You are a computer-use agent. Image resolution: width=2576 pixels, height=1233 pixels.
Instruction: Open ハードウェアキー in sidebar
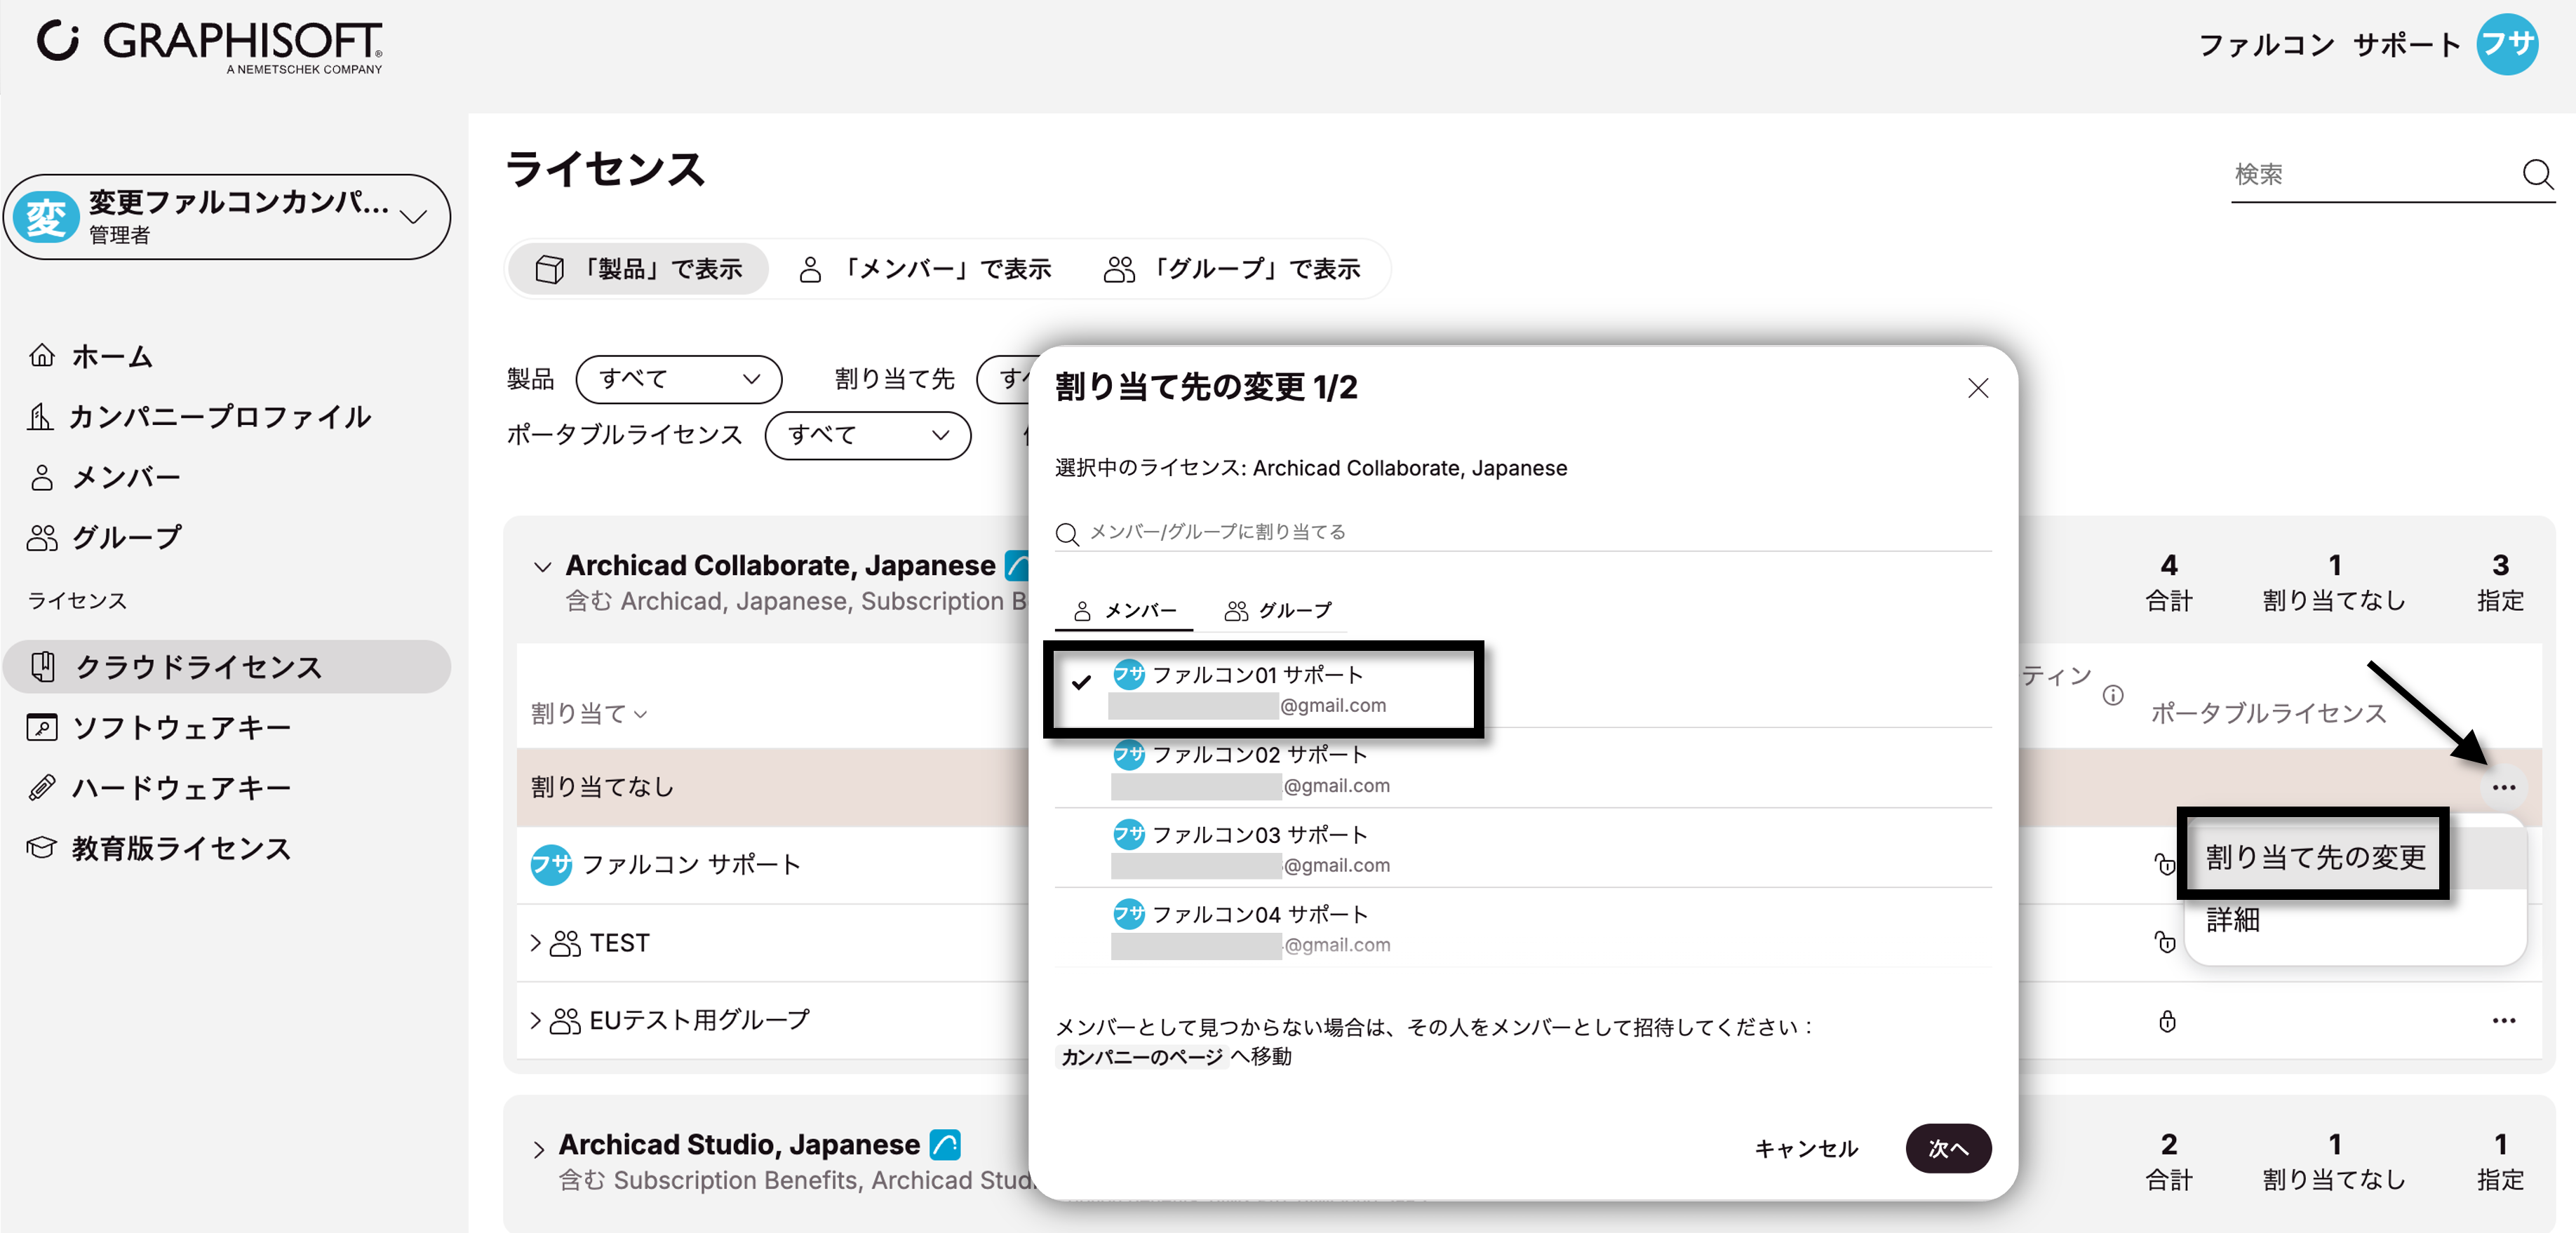160,787
